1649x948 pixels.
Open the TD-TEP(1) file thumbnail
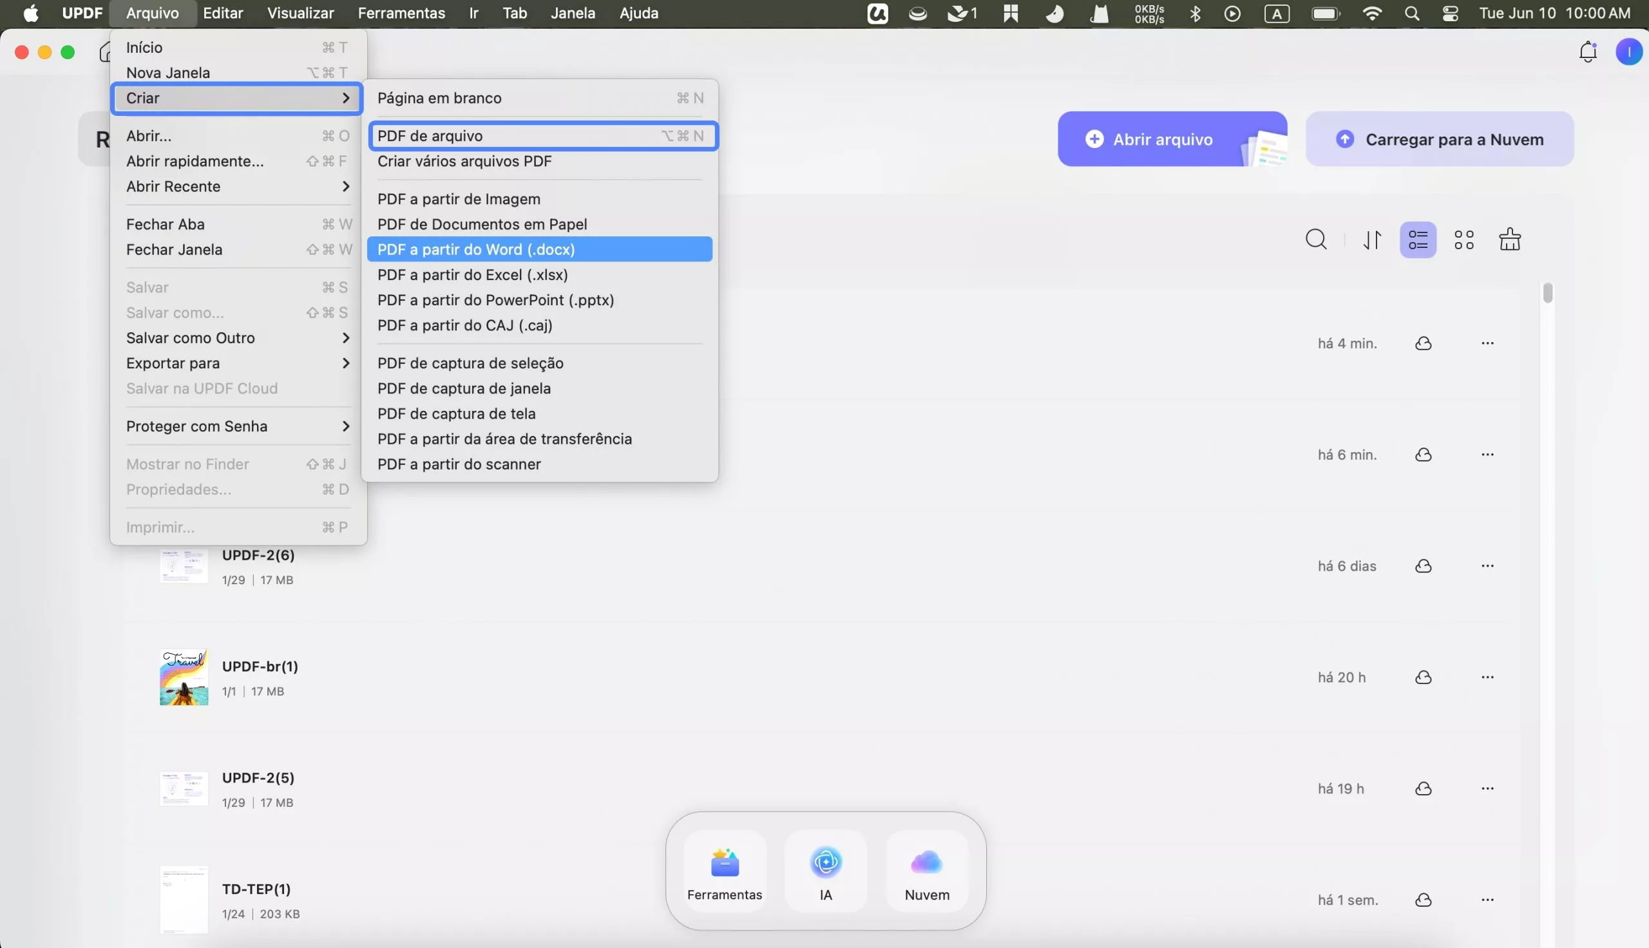pos(184,900)
